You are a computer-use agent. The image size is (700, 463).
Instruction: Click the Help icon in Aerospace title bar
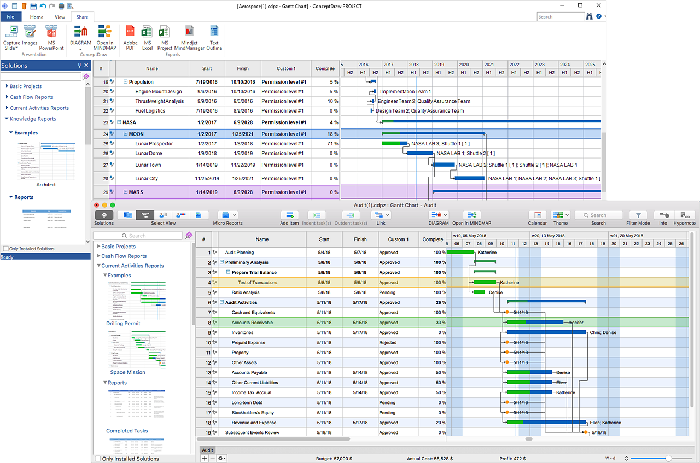pyautogui.click(x=599, y=17)
